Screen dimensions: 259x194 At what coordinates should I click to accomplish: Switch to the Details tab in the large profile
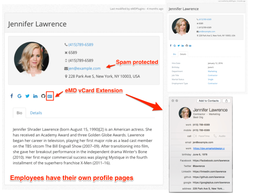(36, 113)
